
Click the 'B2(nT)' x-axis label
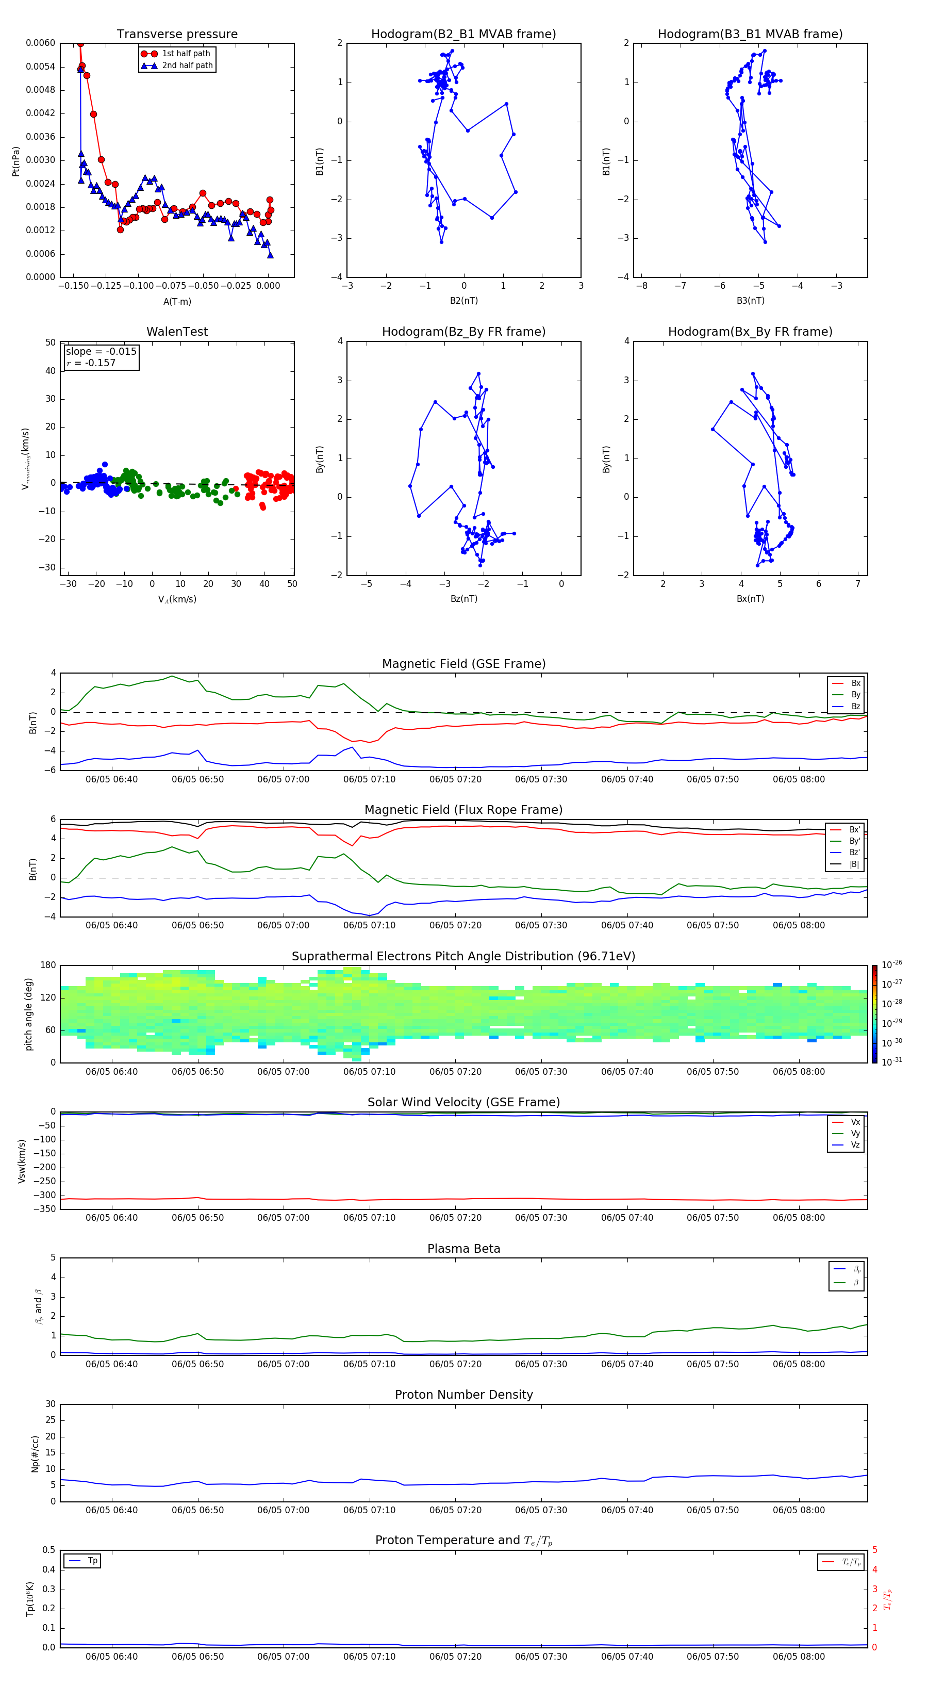click(463, 301)
